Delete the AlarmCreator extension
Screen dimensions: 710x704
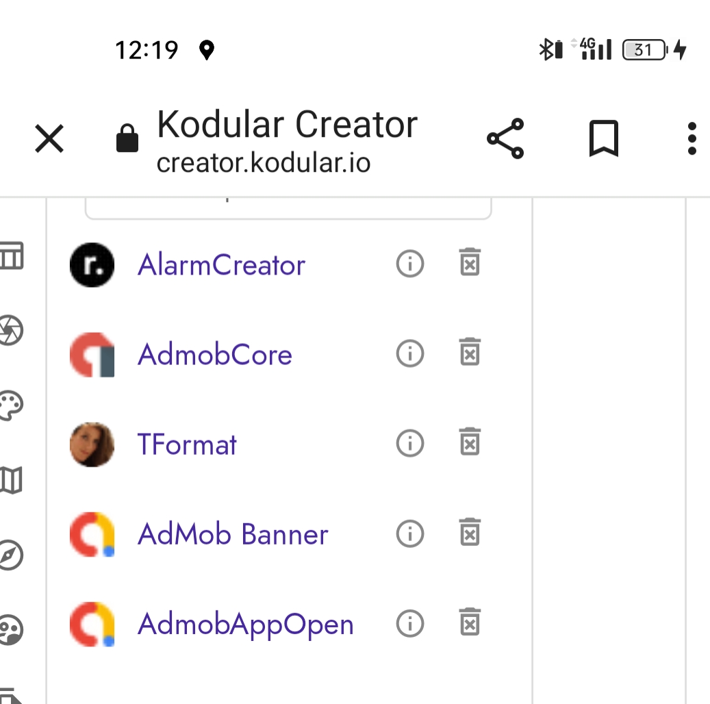pos(470,263)
